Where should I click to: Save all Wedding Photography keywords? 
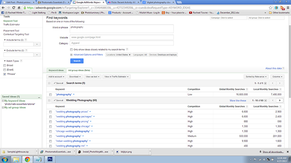coord(59,100)
